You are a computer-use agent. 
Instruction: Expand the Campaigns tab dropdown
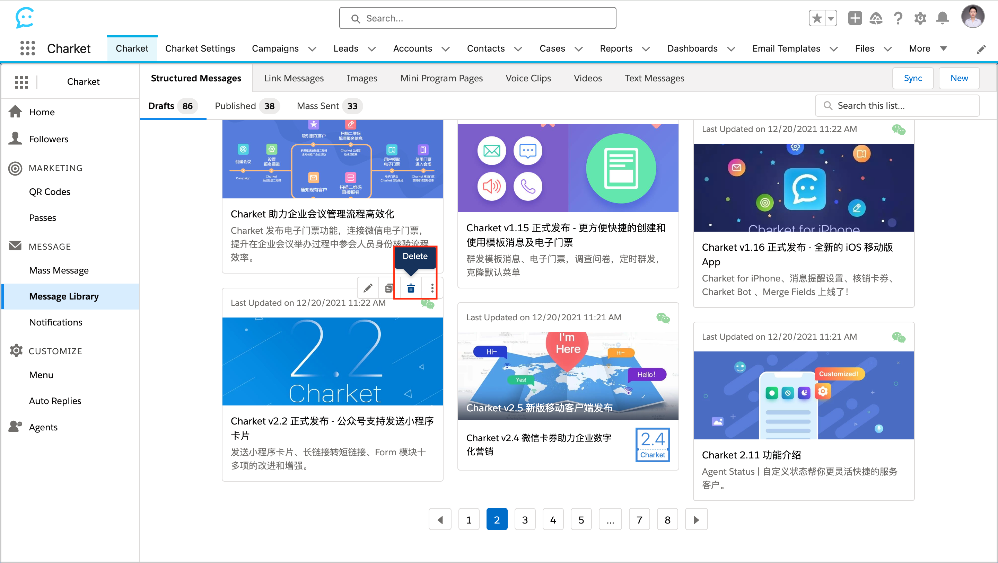click(x=312, y=49)
